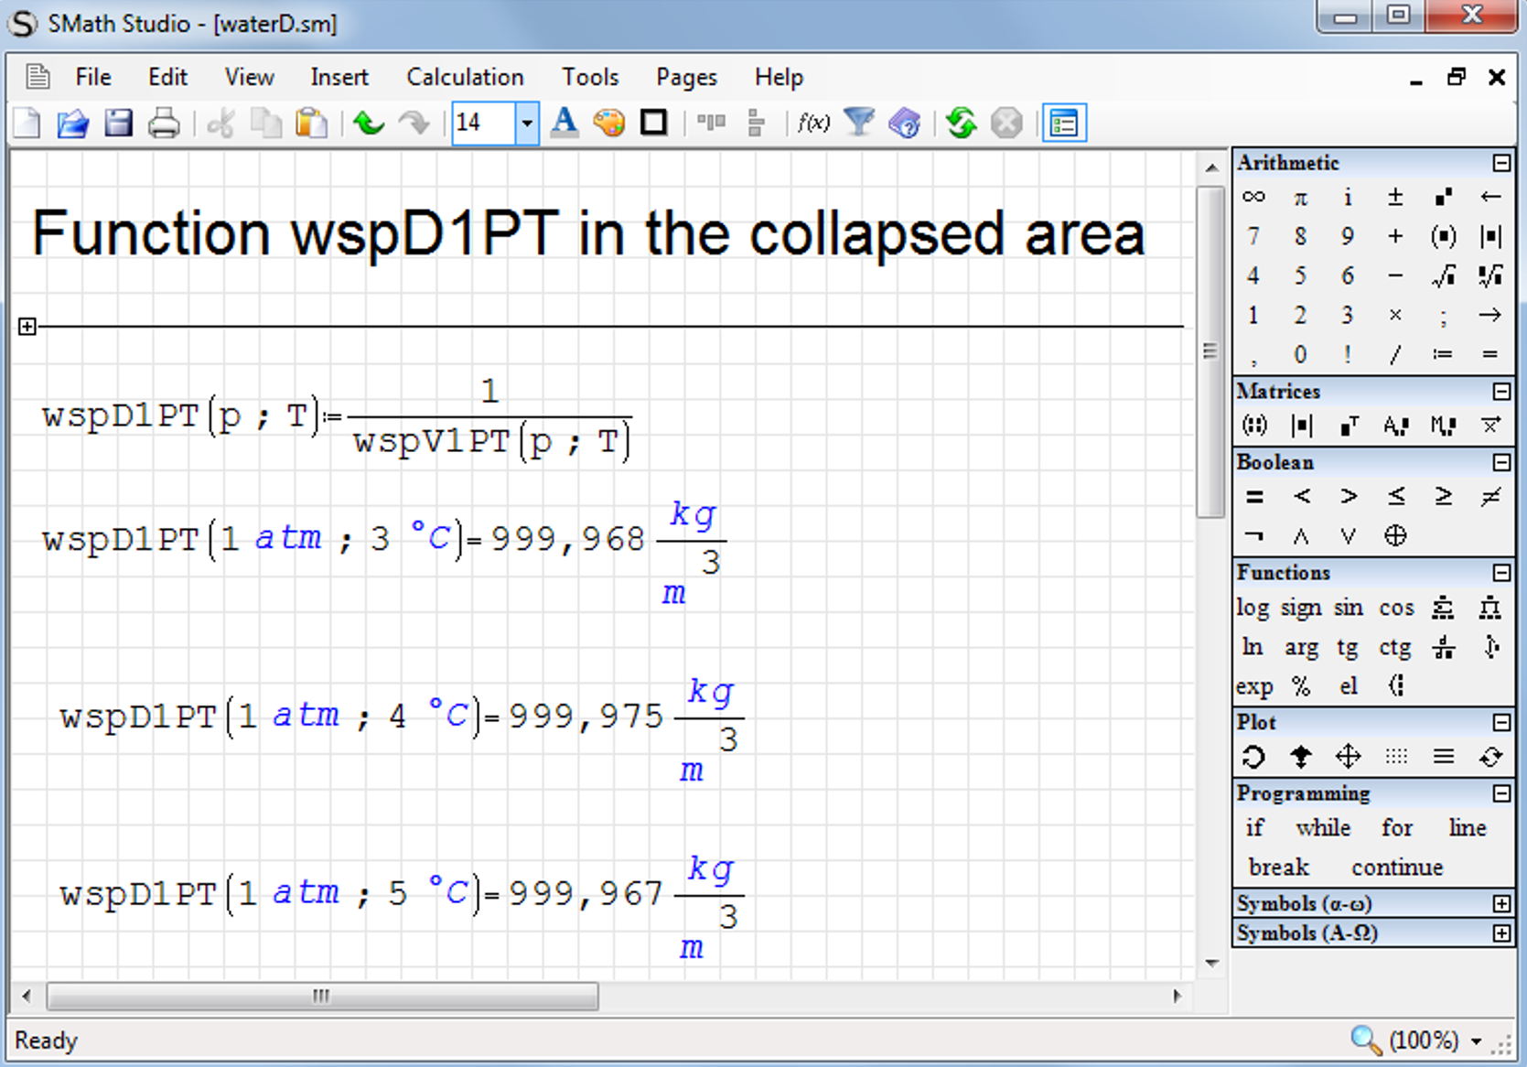Open a file with folder icon
This screenshot has width=1527, height=1067.
coord(73,123)
